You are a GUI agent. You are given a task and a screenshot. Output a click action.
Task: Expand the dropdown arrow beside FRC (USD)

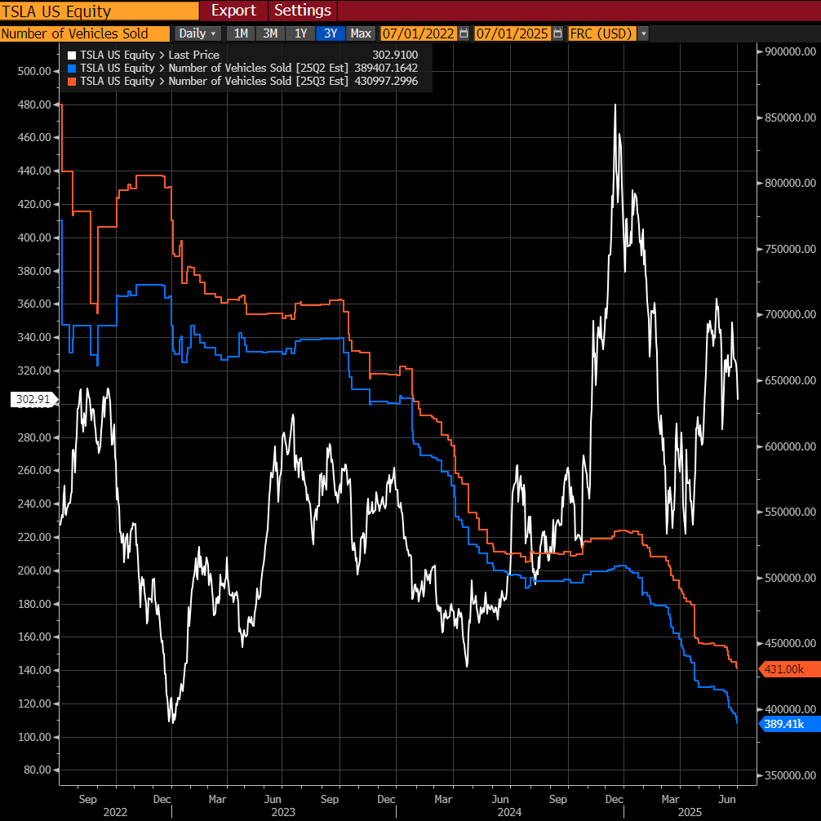tap(644, 33)
